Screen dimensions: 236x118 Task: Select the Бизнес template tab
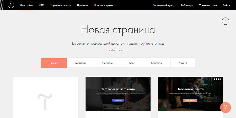(54, 63)
